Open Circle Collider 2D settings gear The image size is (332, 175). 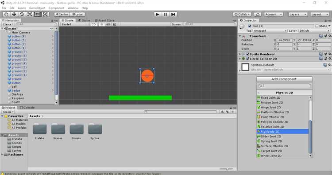click(329, 59)
